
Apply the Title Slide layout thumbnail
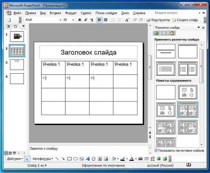pos(166,51)
